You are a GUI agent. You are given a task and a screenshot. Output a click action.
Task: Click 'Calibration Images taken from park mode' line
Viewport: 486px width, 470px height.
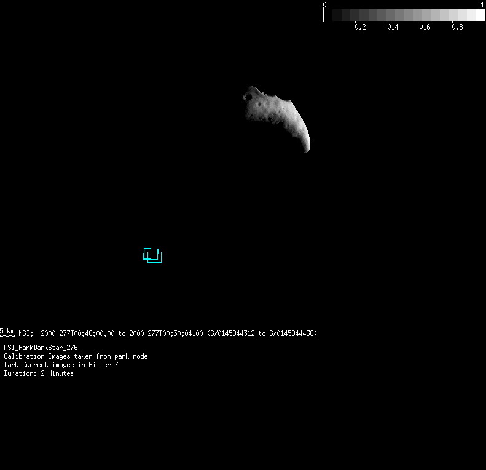pos(76,356)
